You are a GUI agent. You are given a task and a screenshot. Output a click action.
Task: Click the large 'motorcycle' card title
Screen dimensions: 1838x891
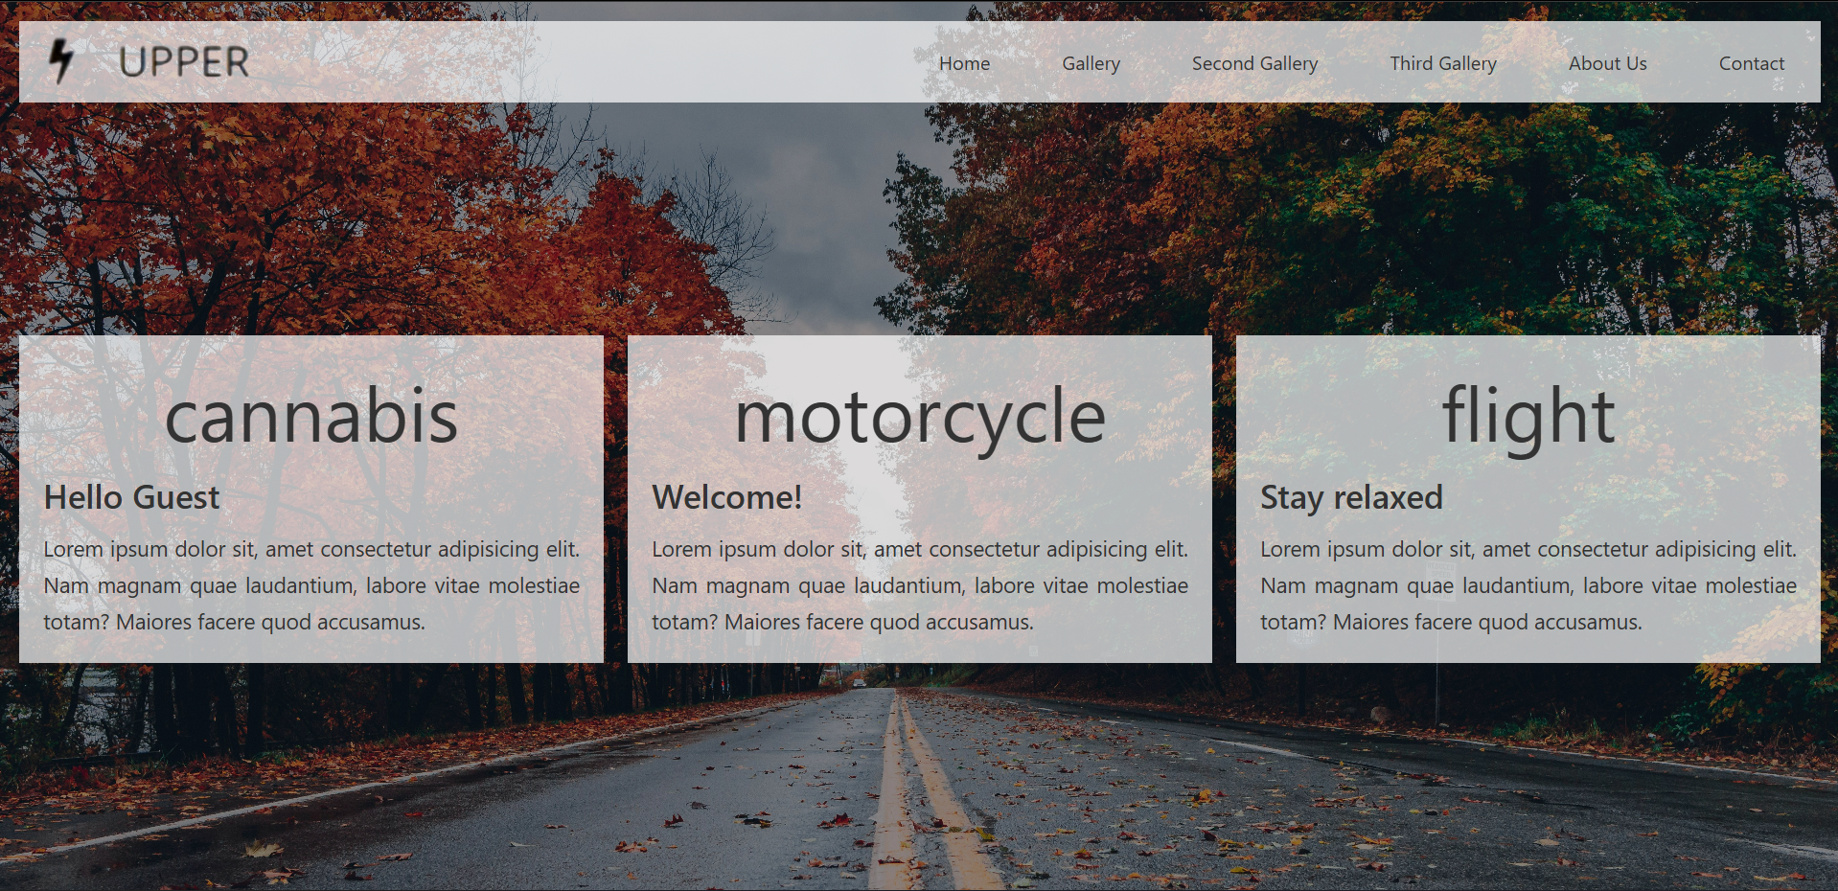pyautogui.click(x=920, y=416)
